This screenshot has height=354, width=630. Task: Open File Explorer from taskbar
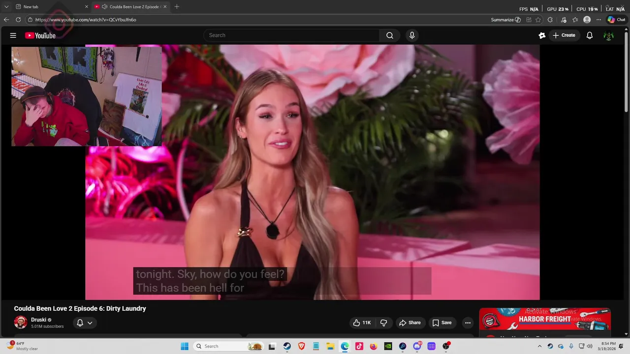click(x=330, y=346)
